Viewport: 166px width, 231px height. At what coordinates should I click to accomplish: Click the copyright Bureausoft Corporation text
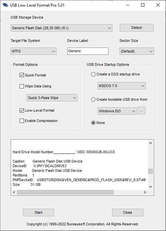point(83,224)
